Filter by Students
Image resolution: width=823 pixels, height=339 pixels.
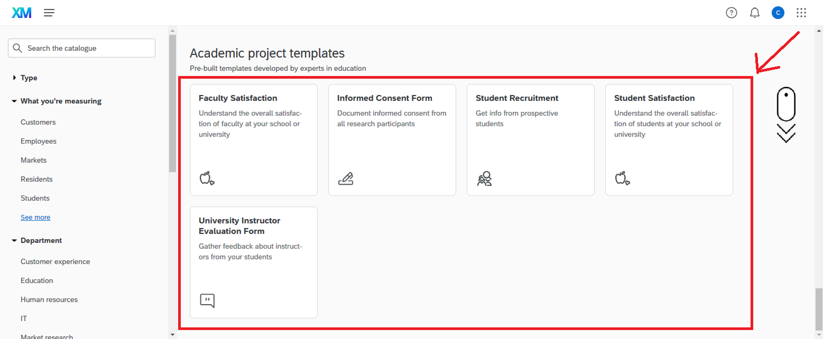point(35,198)
